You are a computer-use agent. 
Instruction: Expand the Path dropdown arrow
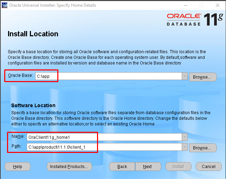[x=185, y=148]
